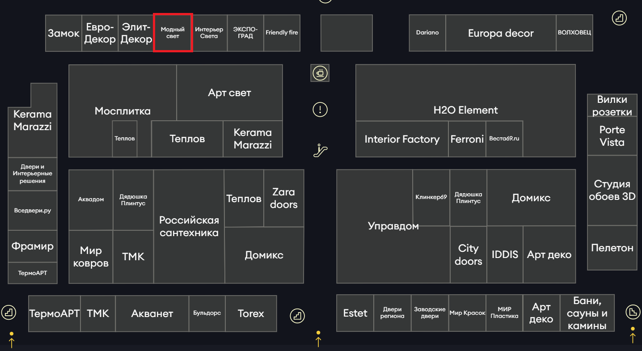The width and height of the screenshot is (642, 351).
Task: Select the Двери региона store
Action: click(x=393, y=313)
